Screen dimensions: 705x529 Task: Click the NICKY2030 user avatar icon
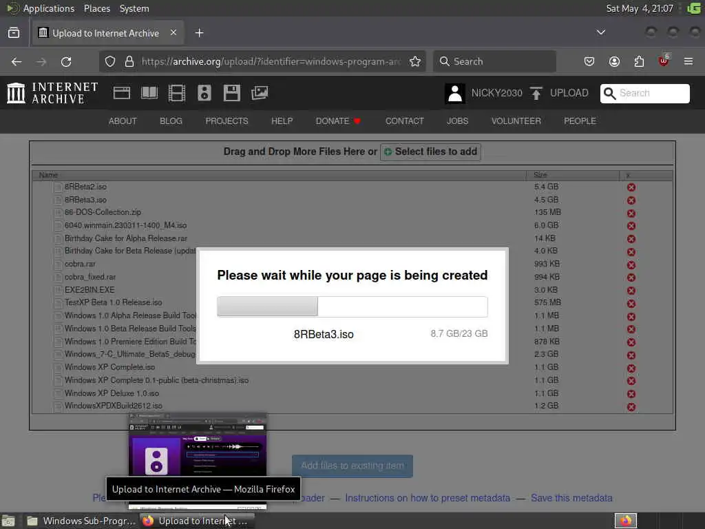454,94
